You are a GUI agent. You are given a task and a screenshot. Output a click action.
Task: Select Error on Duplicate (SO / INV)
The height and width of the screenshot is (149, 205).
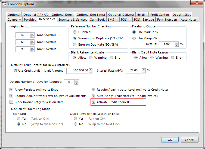[75, 45]
